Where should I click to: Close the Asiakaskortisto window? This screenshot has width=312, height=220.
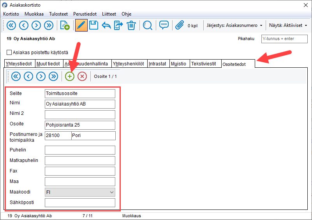[x=306, y=5]
